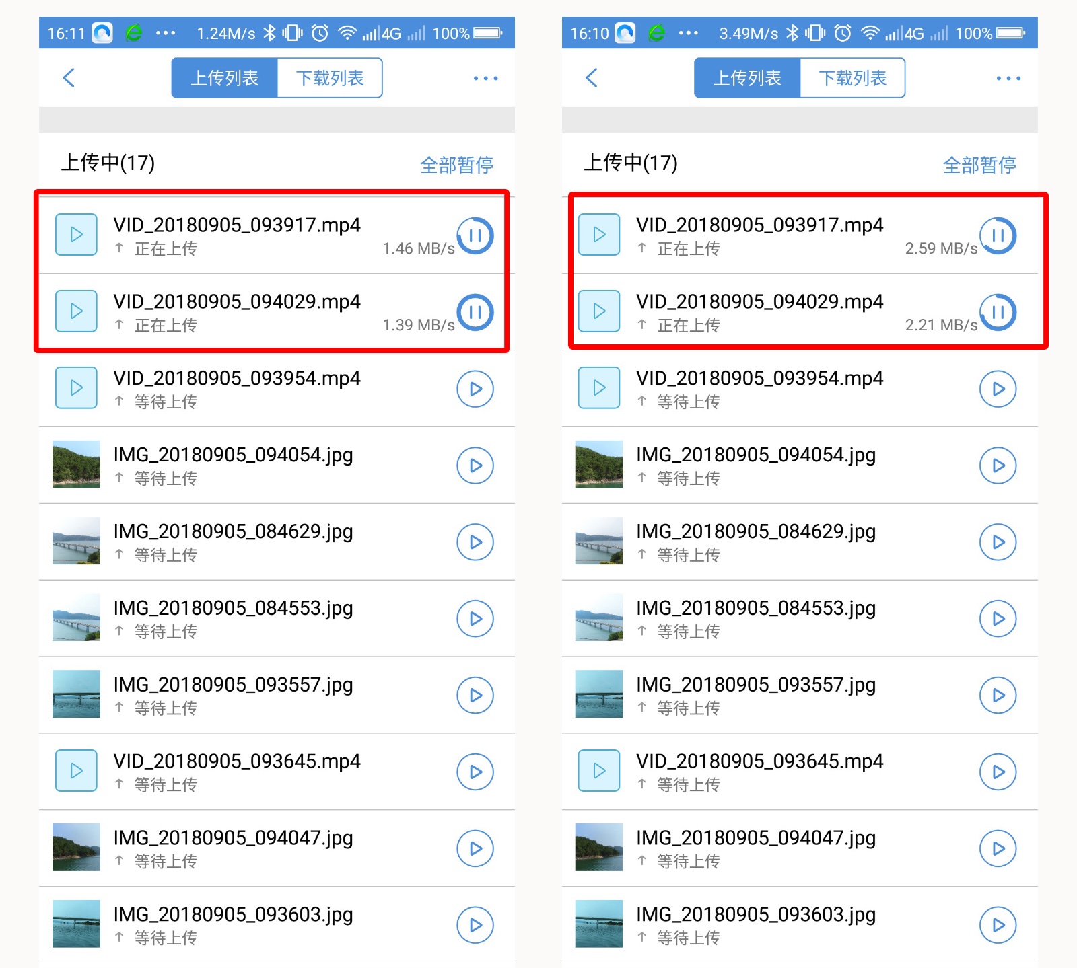Select 上传列表 tab on right screen

(x=747, y=78)
